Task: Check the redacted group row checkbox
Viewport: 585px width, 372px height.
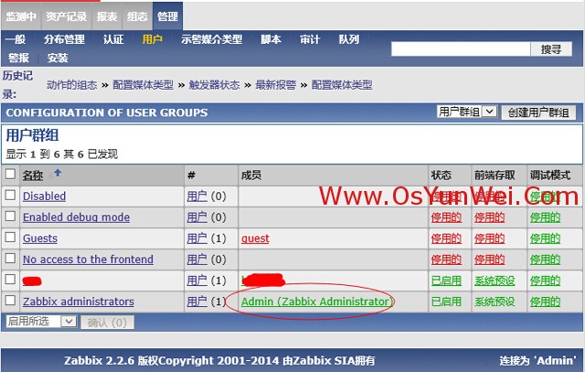Action: pyautogui.click(x=10, y=279)
